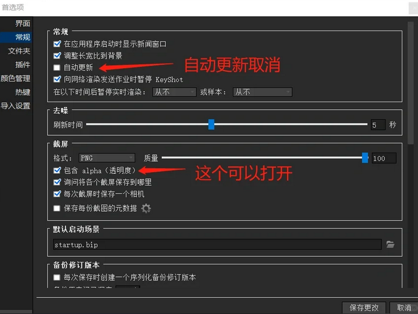Click the 质量 slider handle
This screenshot has height=314, width=418.
pos(365,158)
